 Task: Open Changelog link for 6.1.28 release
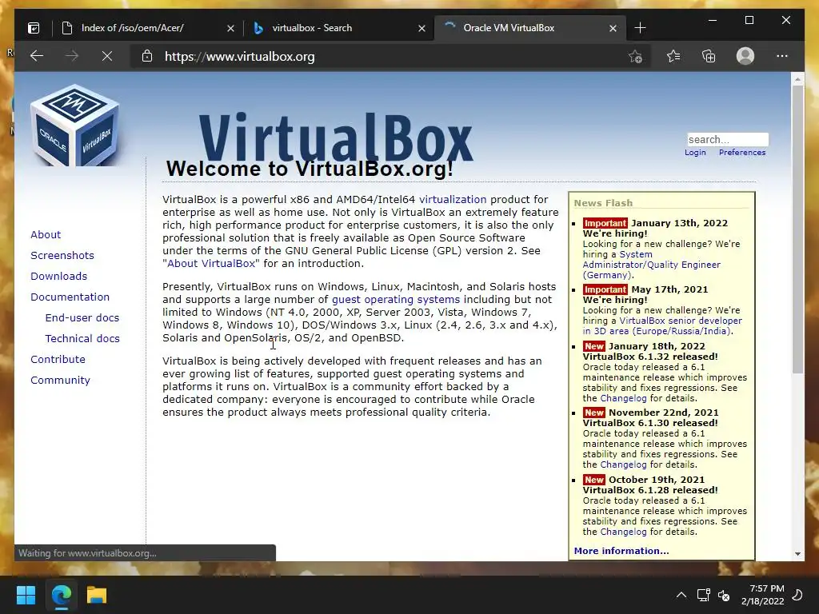pos(623,532)
